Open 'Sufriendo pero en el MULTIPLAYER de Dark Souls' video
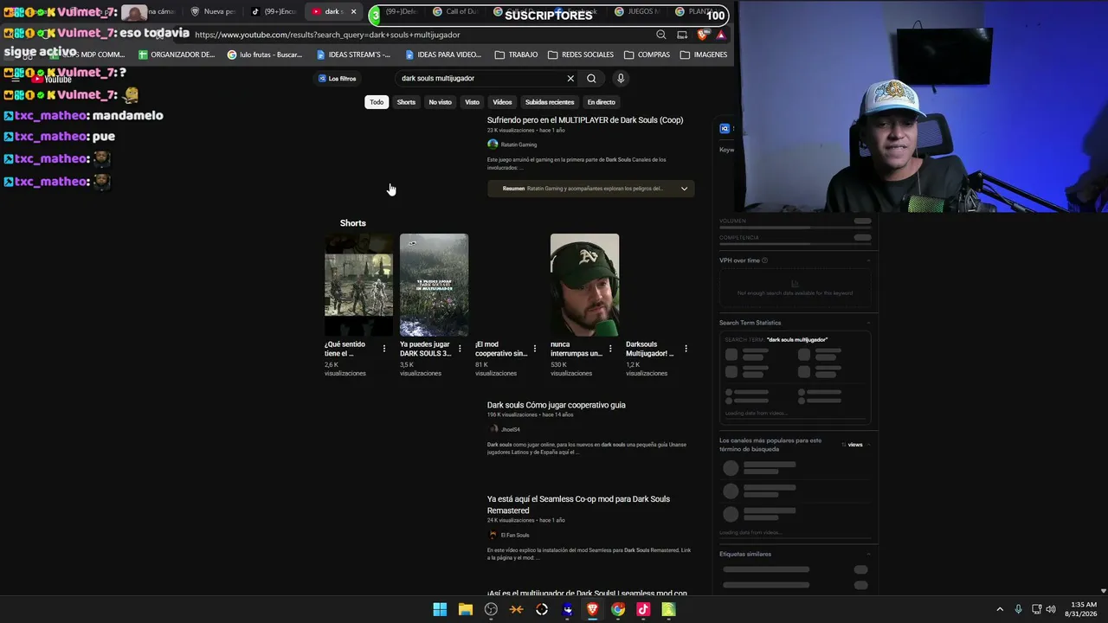This screenshot has height=623, width=1108. point(585,120)
